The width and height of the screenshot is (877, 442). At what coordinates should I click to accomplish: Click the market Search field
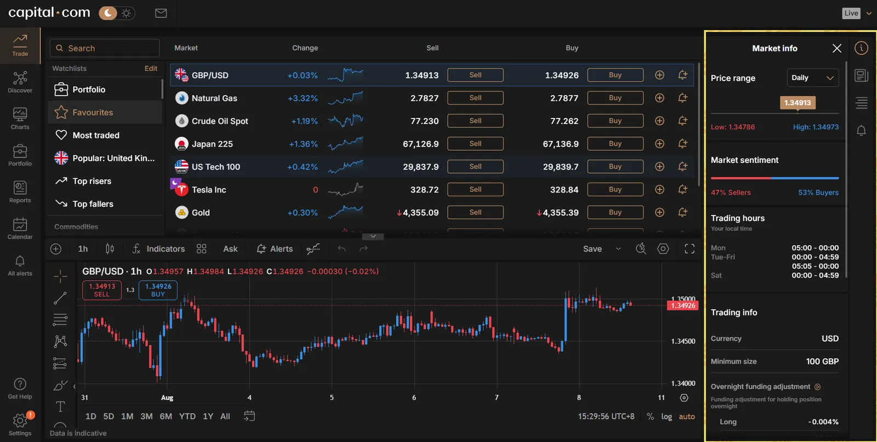pos(105,48)
